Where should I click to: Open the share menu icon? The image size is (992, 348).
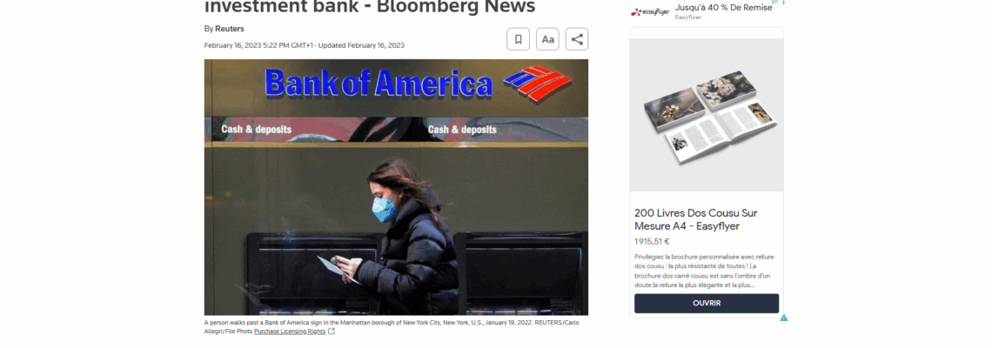pyautogui.click(x=577, y=39)
